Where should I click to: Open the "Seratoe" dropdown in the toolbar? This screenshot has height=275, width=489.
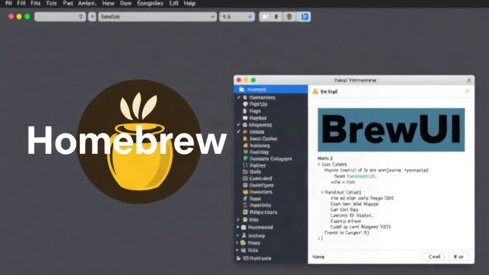pyautogui.click(x=158, y=17)
